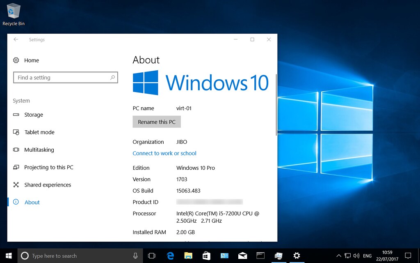Click the volume speaker icon in system tray
The image size is (420, 263).
point(356,255)
